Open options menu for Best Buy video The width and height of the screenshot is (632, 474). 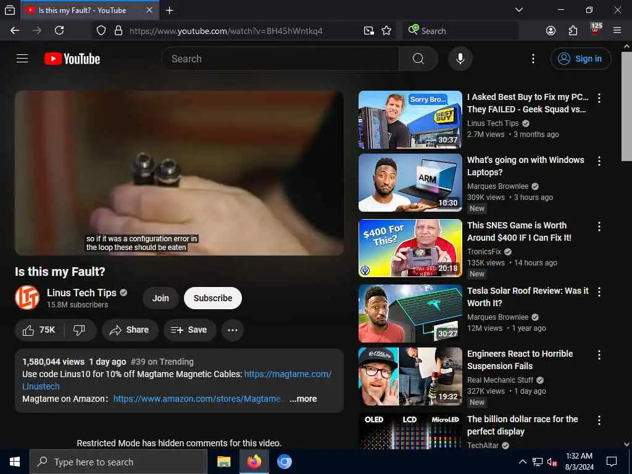pyautogui.click(x=599, y=98)
